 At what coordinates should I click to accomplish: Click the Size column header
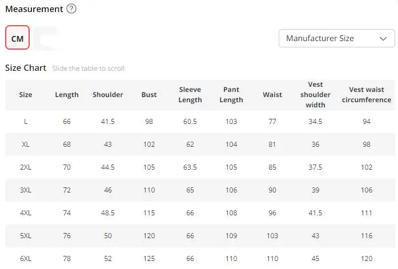pyautogui.click(x=26, y=95)
